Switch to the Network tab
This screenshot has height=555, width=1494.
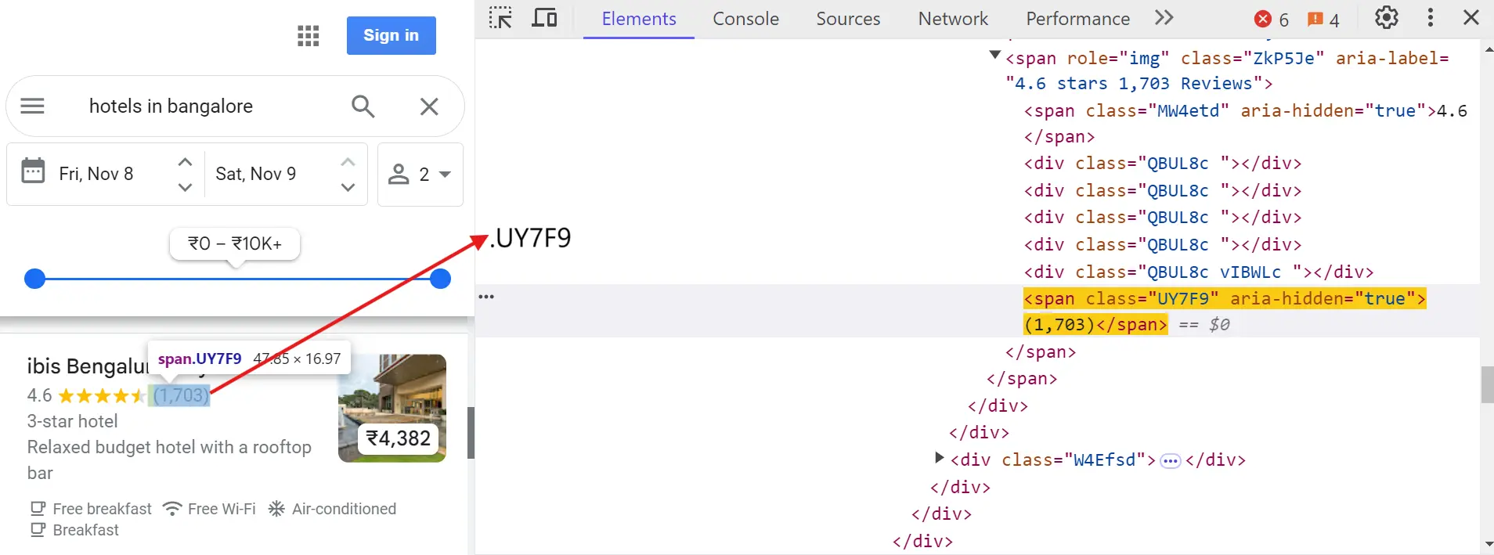point(953,19)
